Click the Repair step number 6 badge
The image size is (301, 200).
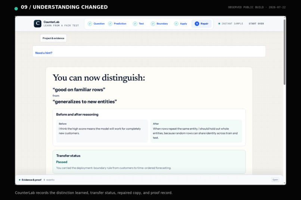pos(197,24)
